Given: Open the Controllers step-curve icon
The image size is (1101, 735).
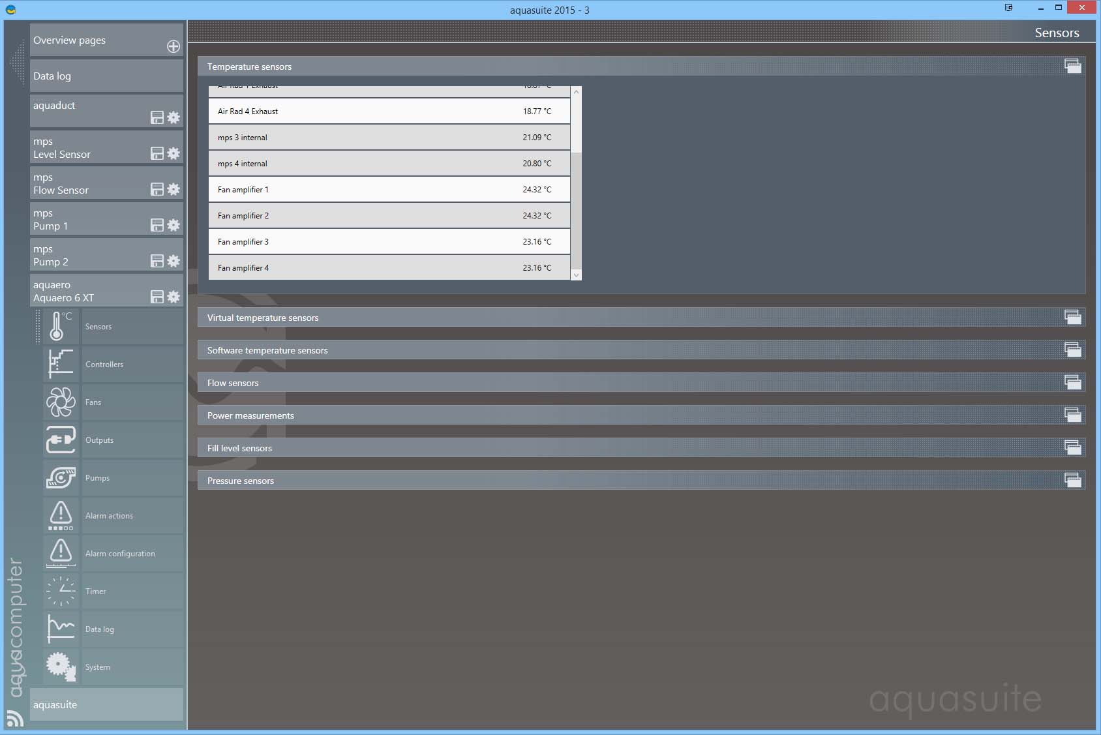Looking at the screenshot, I should coord(61,364).
